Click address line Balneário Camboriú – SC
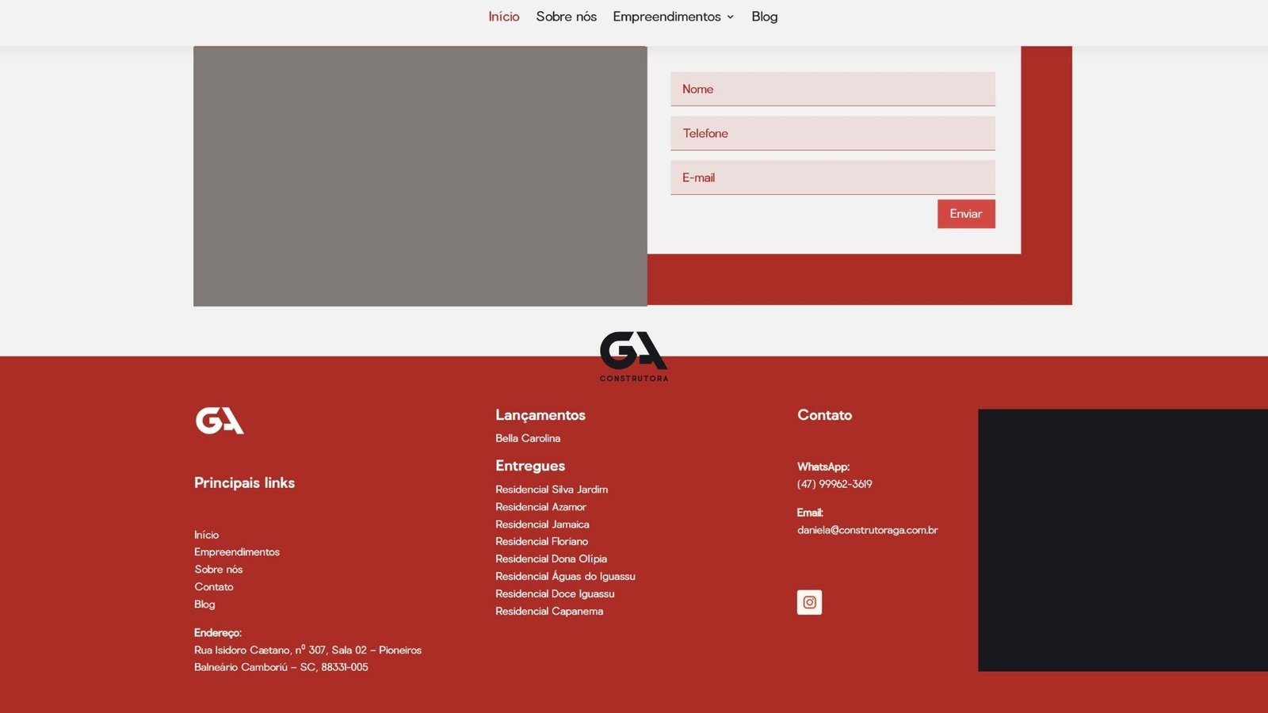This screenshot has height=713, width=1268. tap(281, 668)
